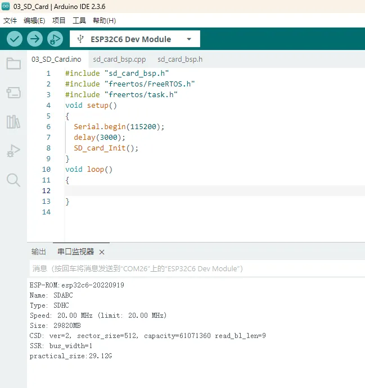Click the serial monitor message input field
Viewport: 365px width, 388px height.
click(191, 269)
